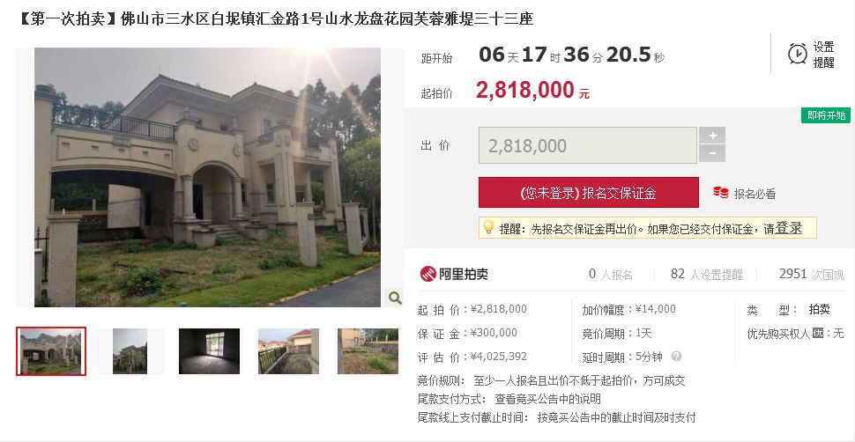This screenshot has width=855, height=442.
Task: Open the 报名必看 link
Action: click(x=755, y=194)
